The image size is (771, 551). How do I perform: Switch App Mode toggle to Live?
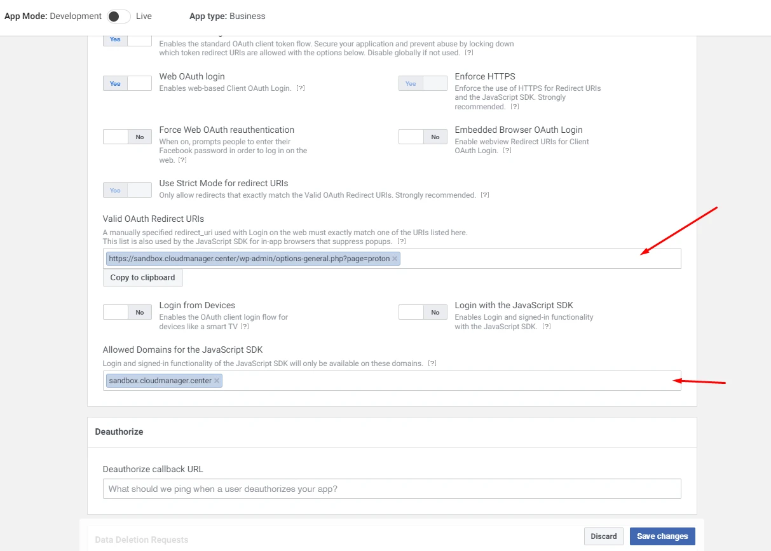pos(119,17)
